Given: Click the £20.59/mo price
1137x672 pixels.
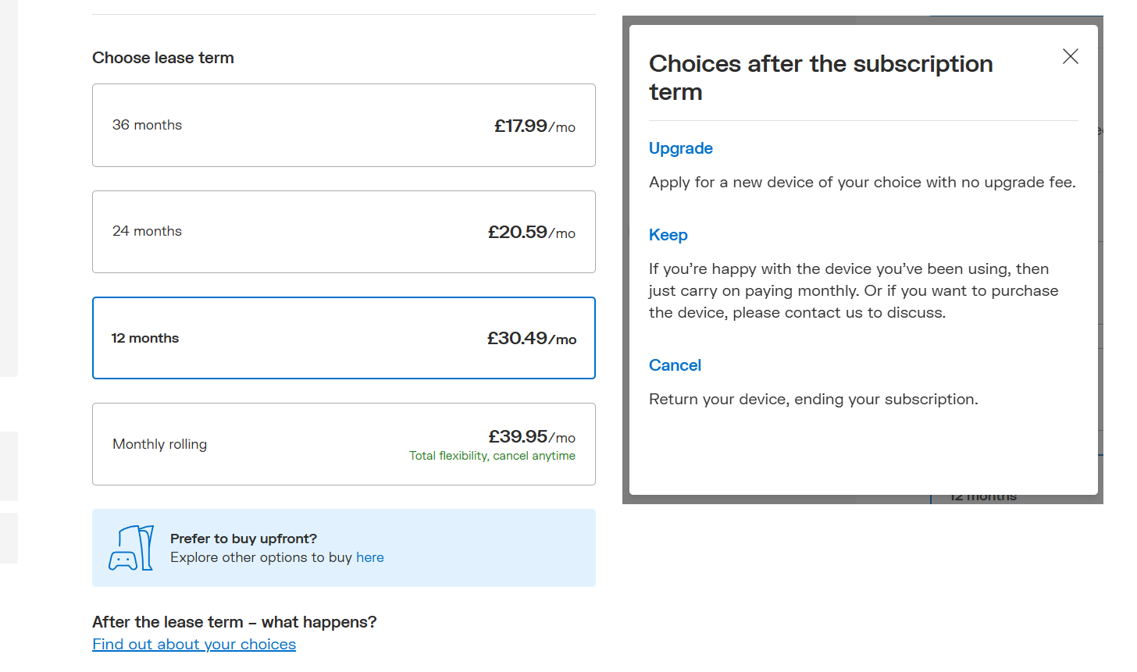Looking at the screenshot, I should [531, 232].
